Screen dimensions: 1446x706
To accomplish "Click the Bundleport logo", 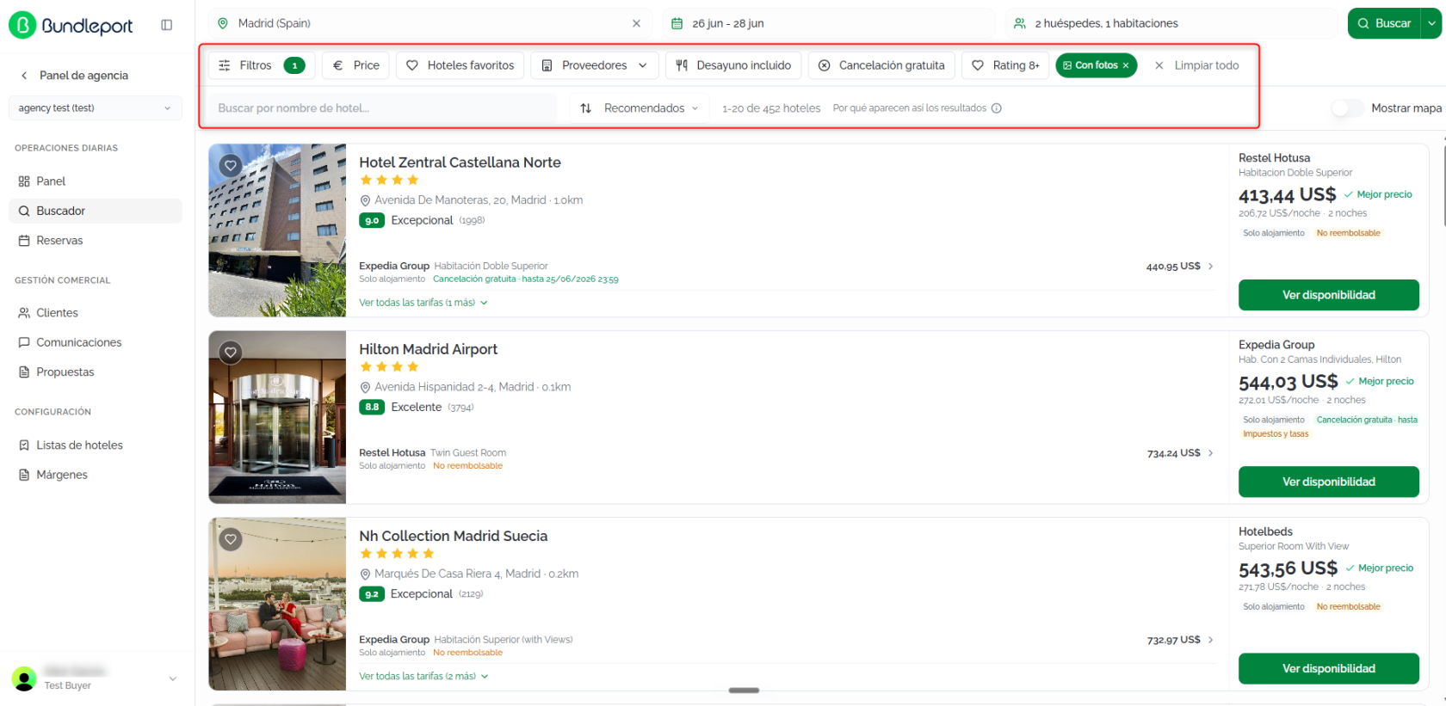I will pos(71,25).
